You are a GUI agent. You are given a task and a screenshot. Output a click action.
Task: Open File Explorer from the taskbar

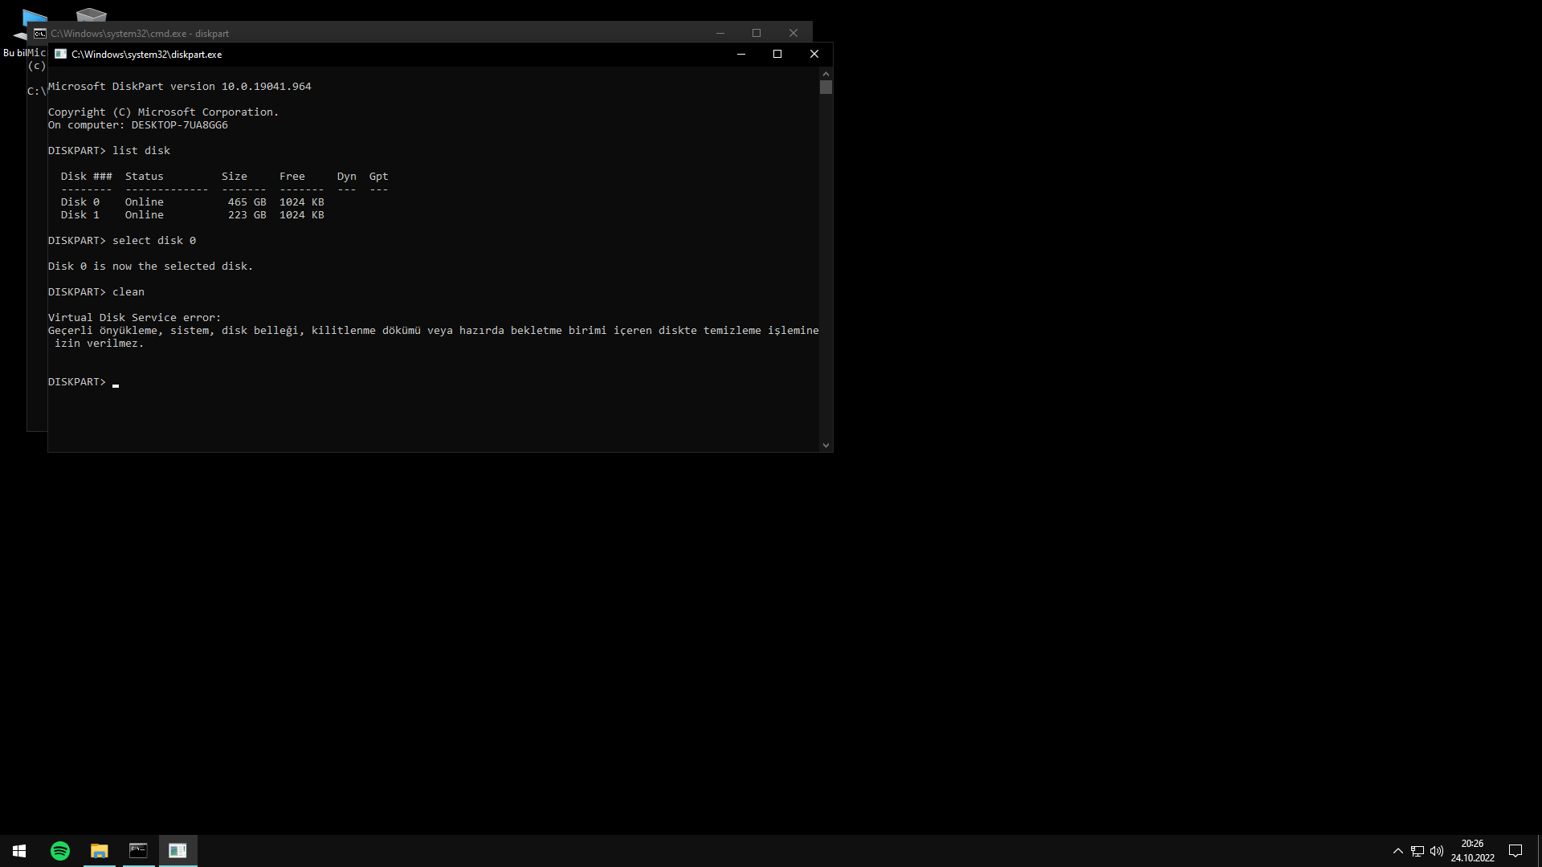(100, 851)
